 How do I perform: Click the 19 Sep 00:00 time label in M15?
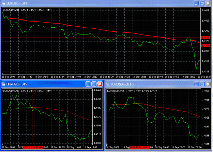tap(195, 147)
